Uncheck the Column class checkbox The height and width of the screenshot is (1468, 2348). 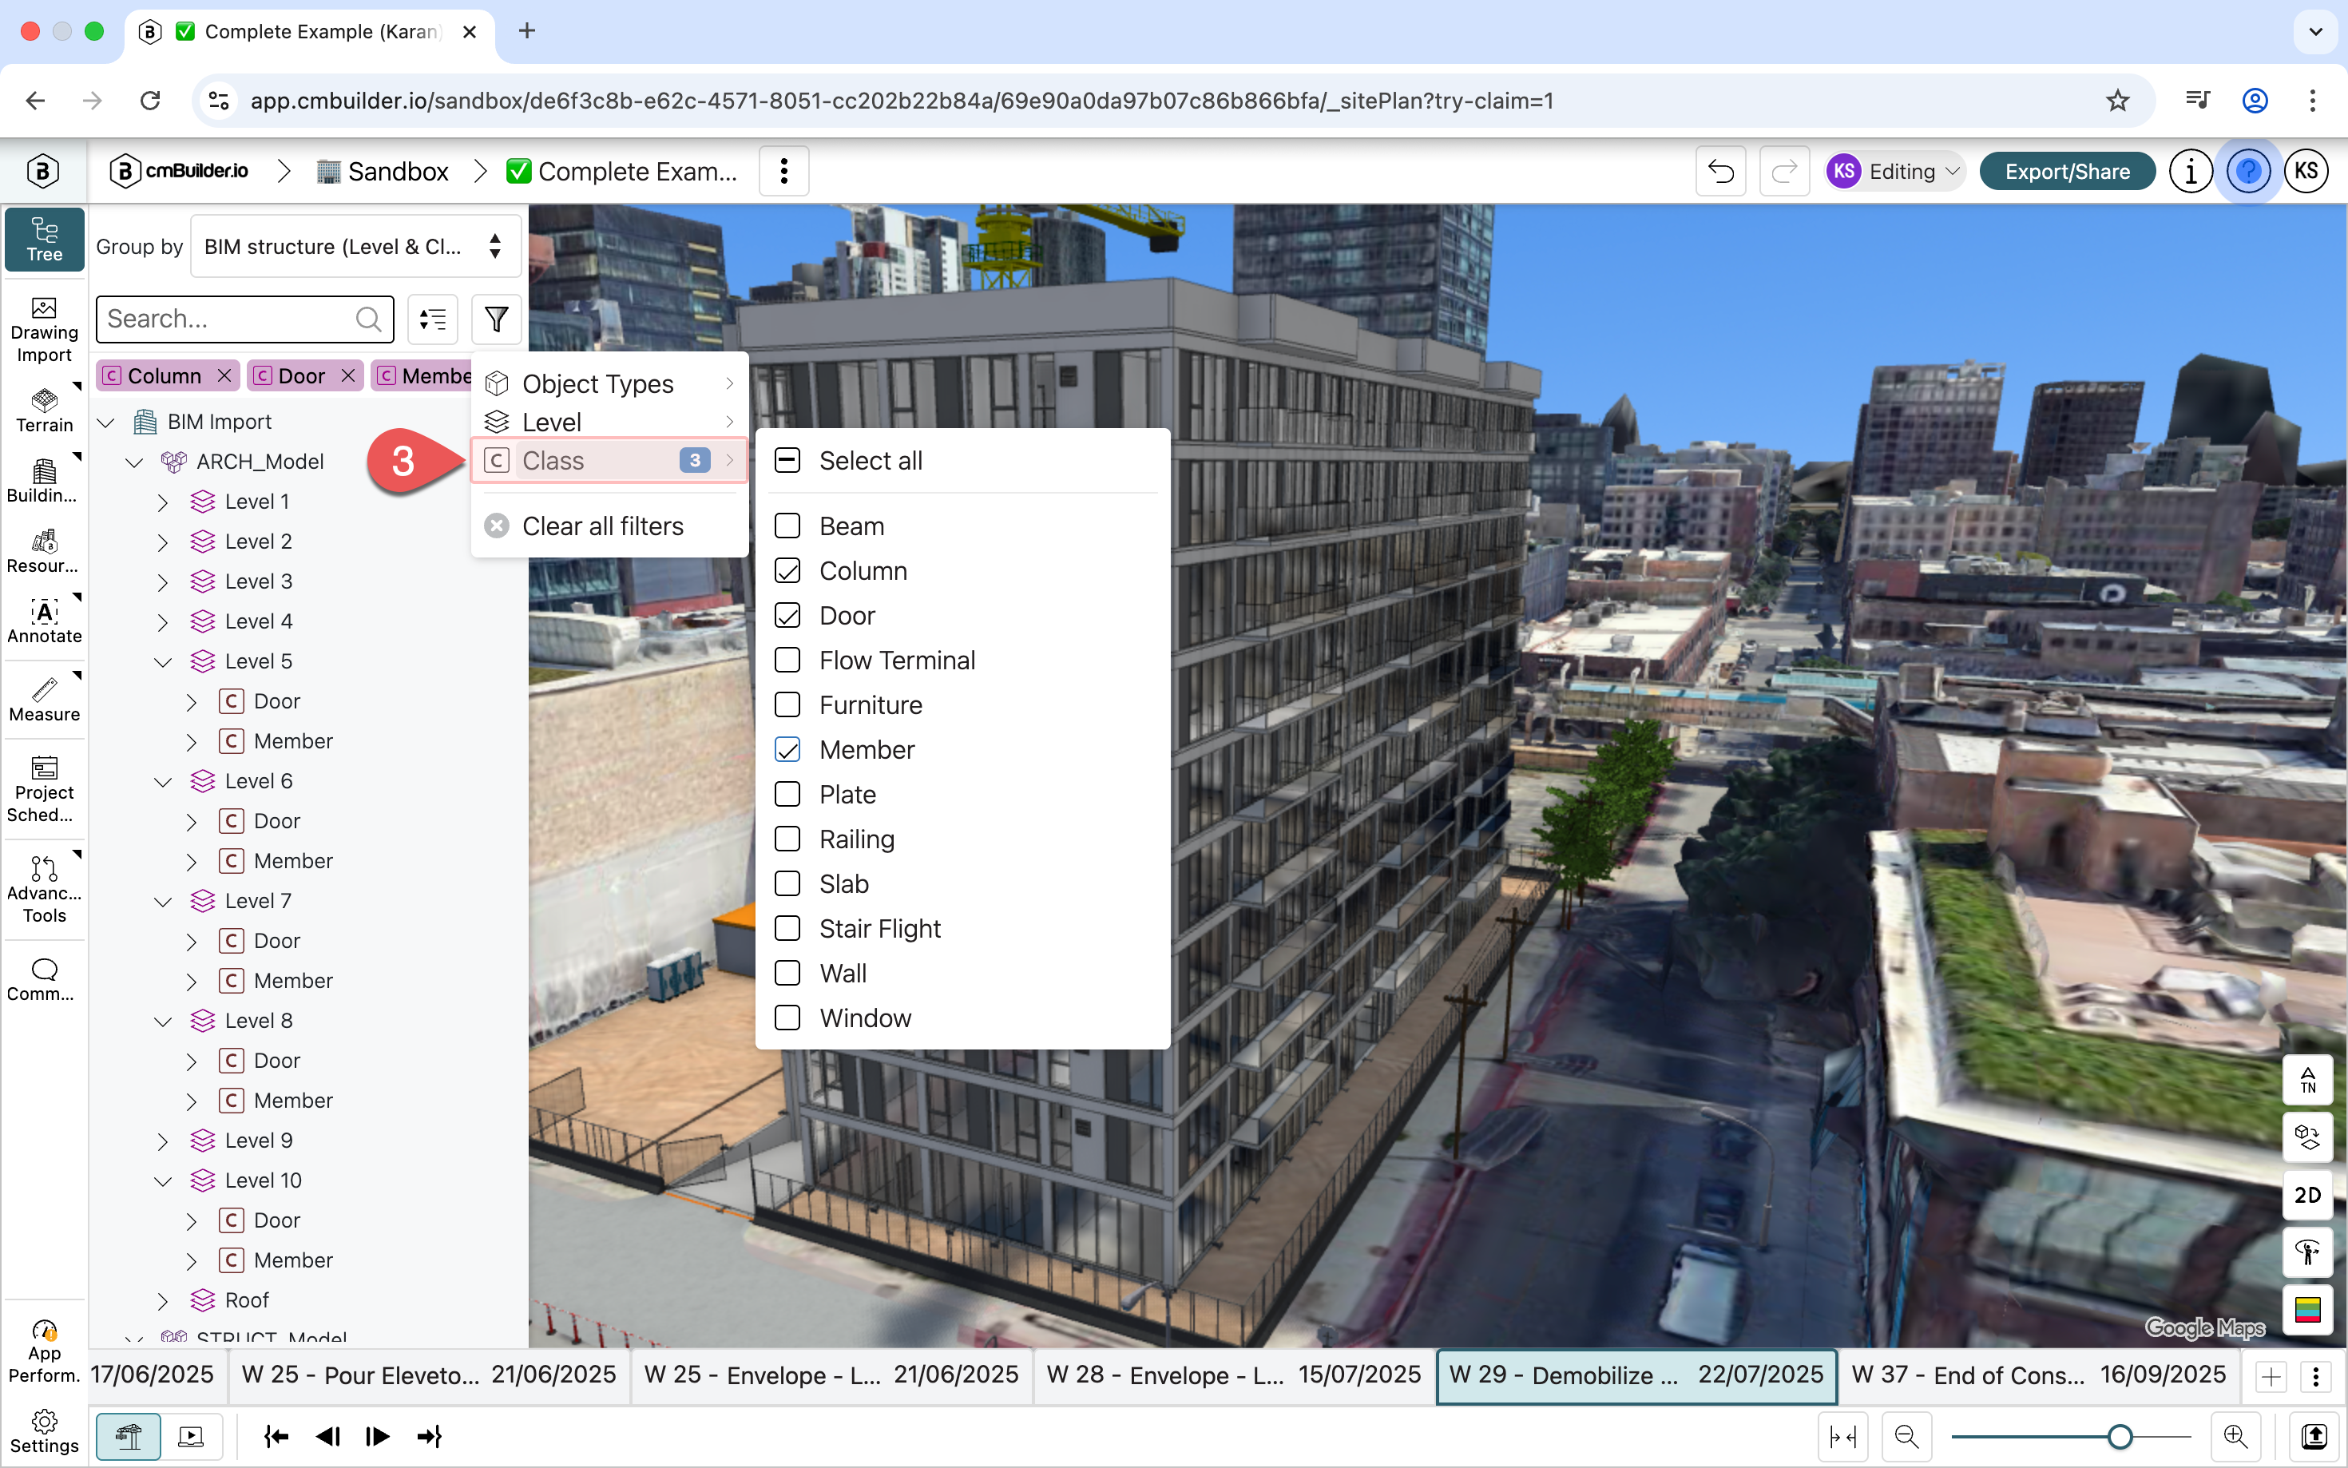[787, 571]
